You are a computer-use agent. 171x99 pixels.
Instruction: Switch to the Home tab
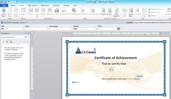(13, 5)
